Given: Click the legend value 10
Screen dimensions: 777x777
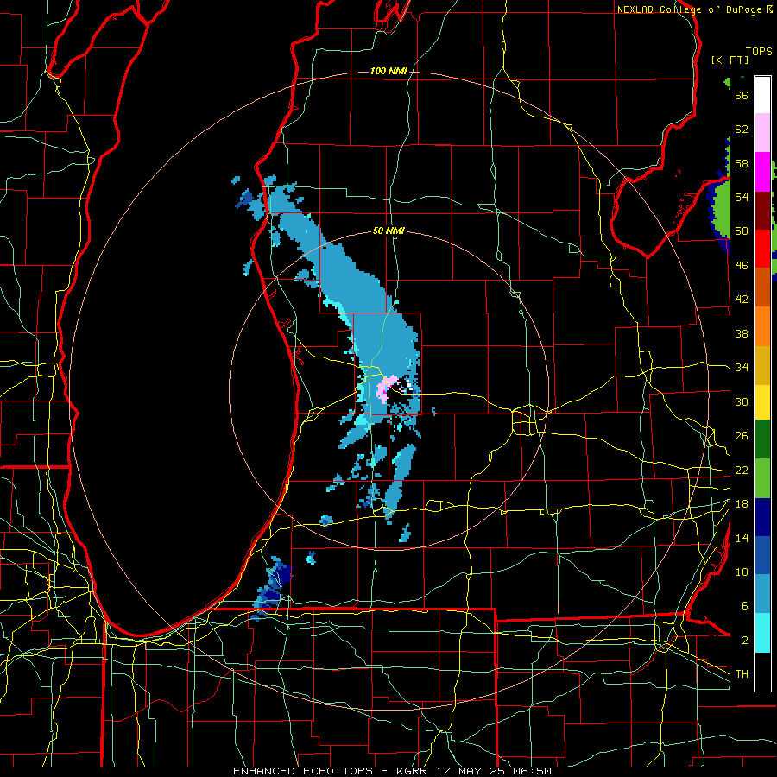Looking at the screenshot, I should coord(742,572).
